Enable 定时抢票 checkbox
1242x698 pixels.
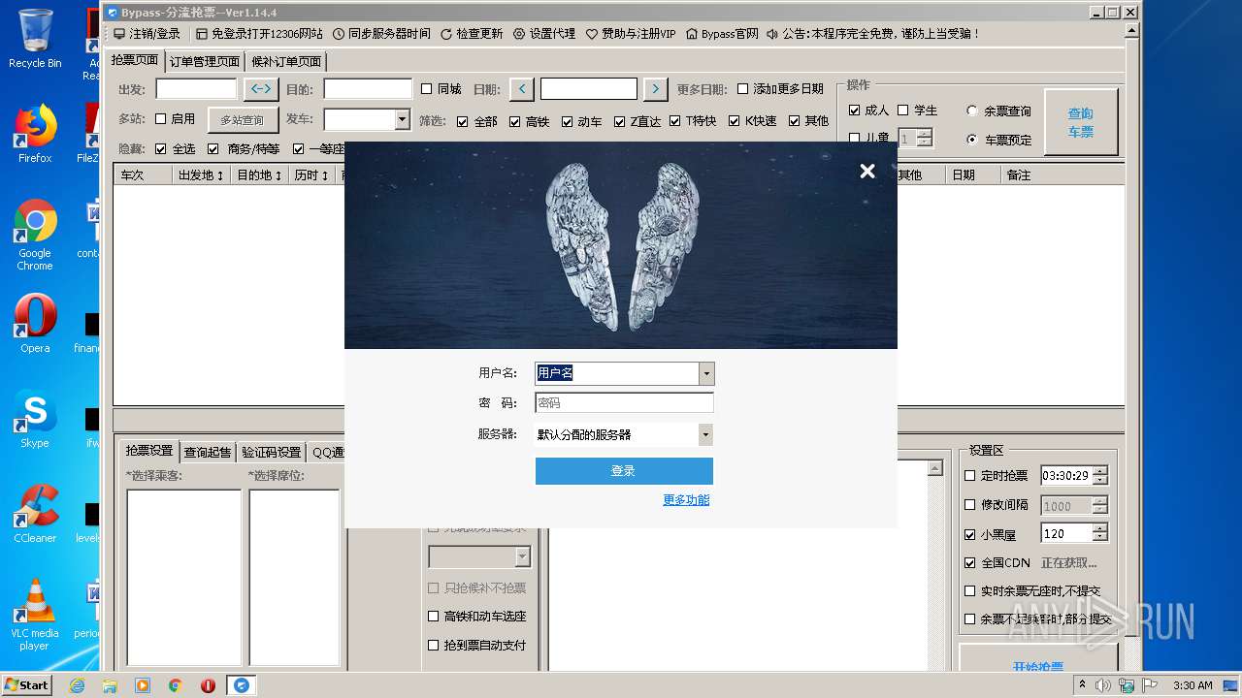970,476
